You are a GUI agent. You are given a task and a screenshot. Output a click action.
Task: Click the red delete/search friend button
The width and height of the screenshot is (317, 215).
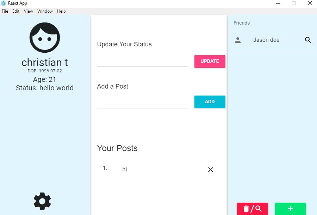(253, 209)
